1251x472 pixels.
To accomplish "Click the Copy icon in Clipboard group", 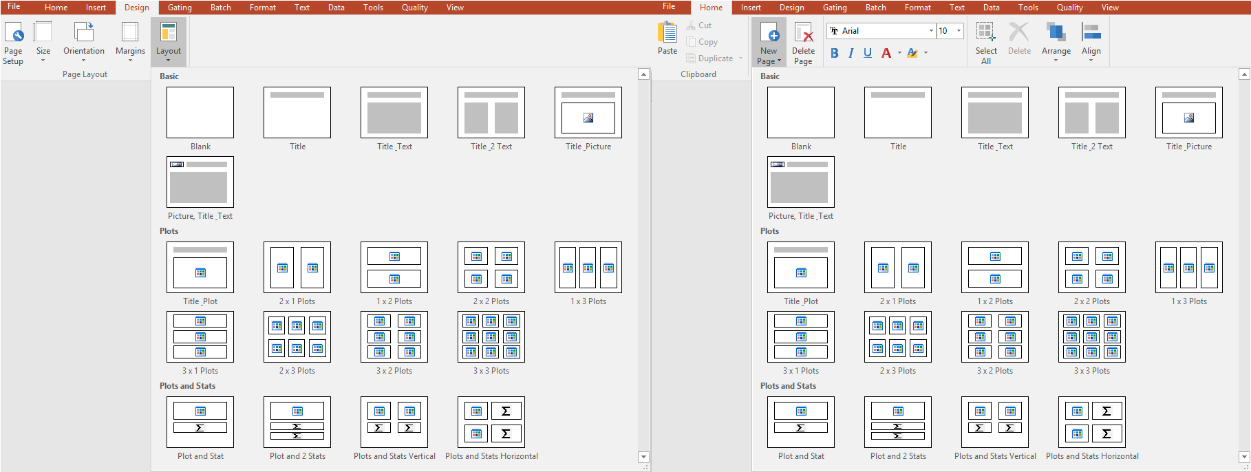I will (x=692, y=42).
